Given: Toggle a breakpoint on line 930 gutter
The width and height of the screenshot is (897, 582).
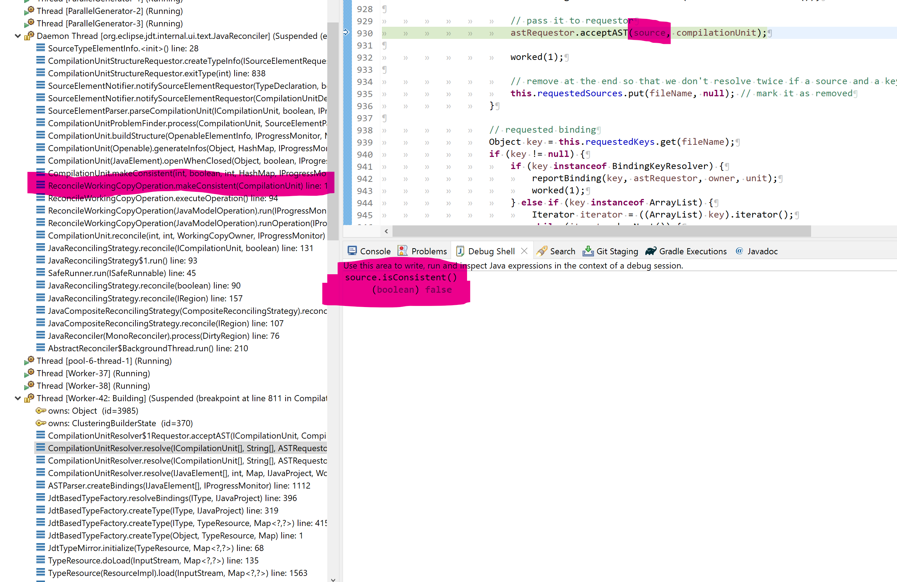Looking at the screenshot, I should (x=347, y=33).
